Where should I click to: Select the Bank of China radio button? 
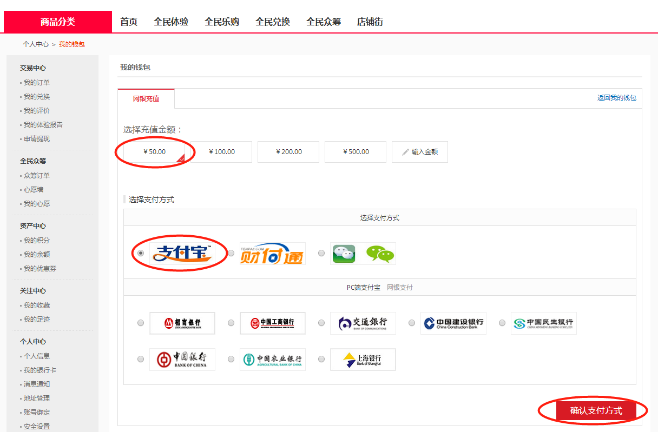[x=141, y=359]
